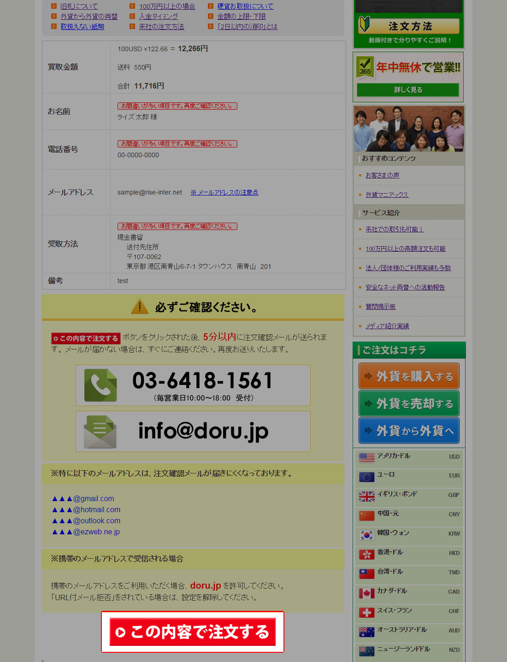Click the green phone icon

coord(100,385)
